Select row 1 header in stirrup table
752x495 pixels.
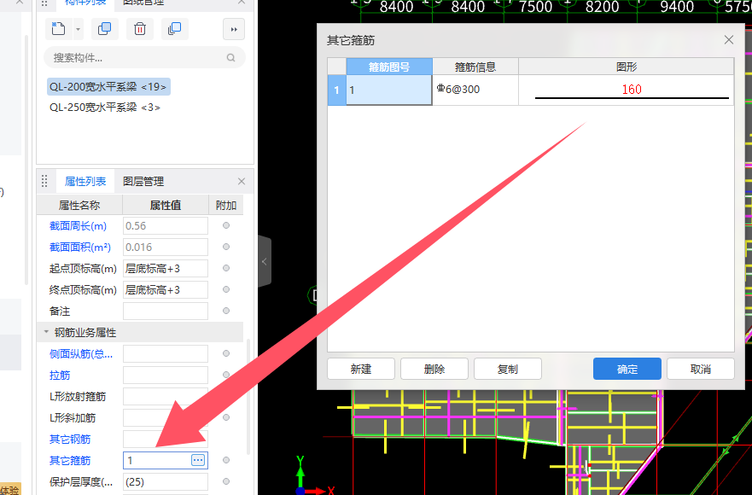click(x=336, y=90)
